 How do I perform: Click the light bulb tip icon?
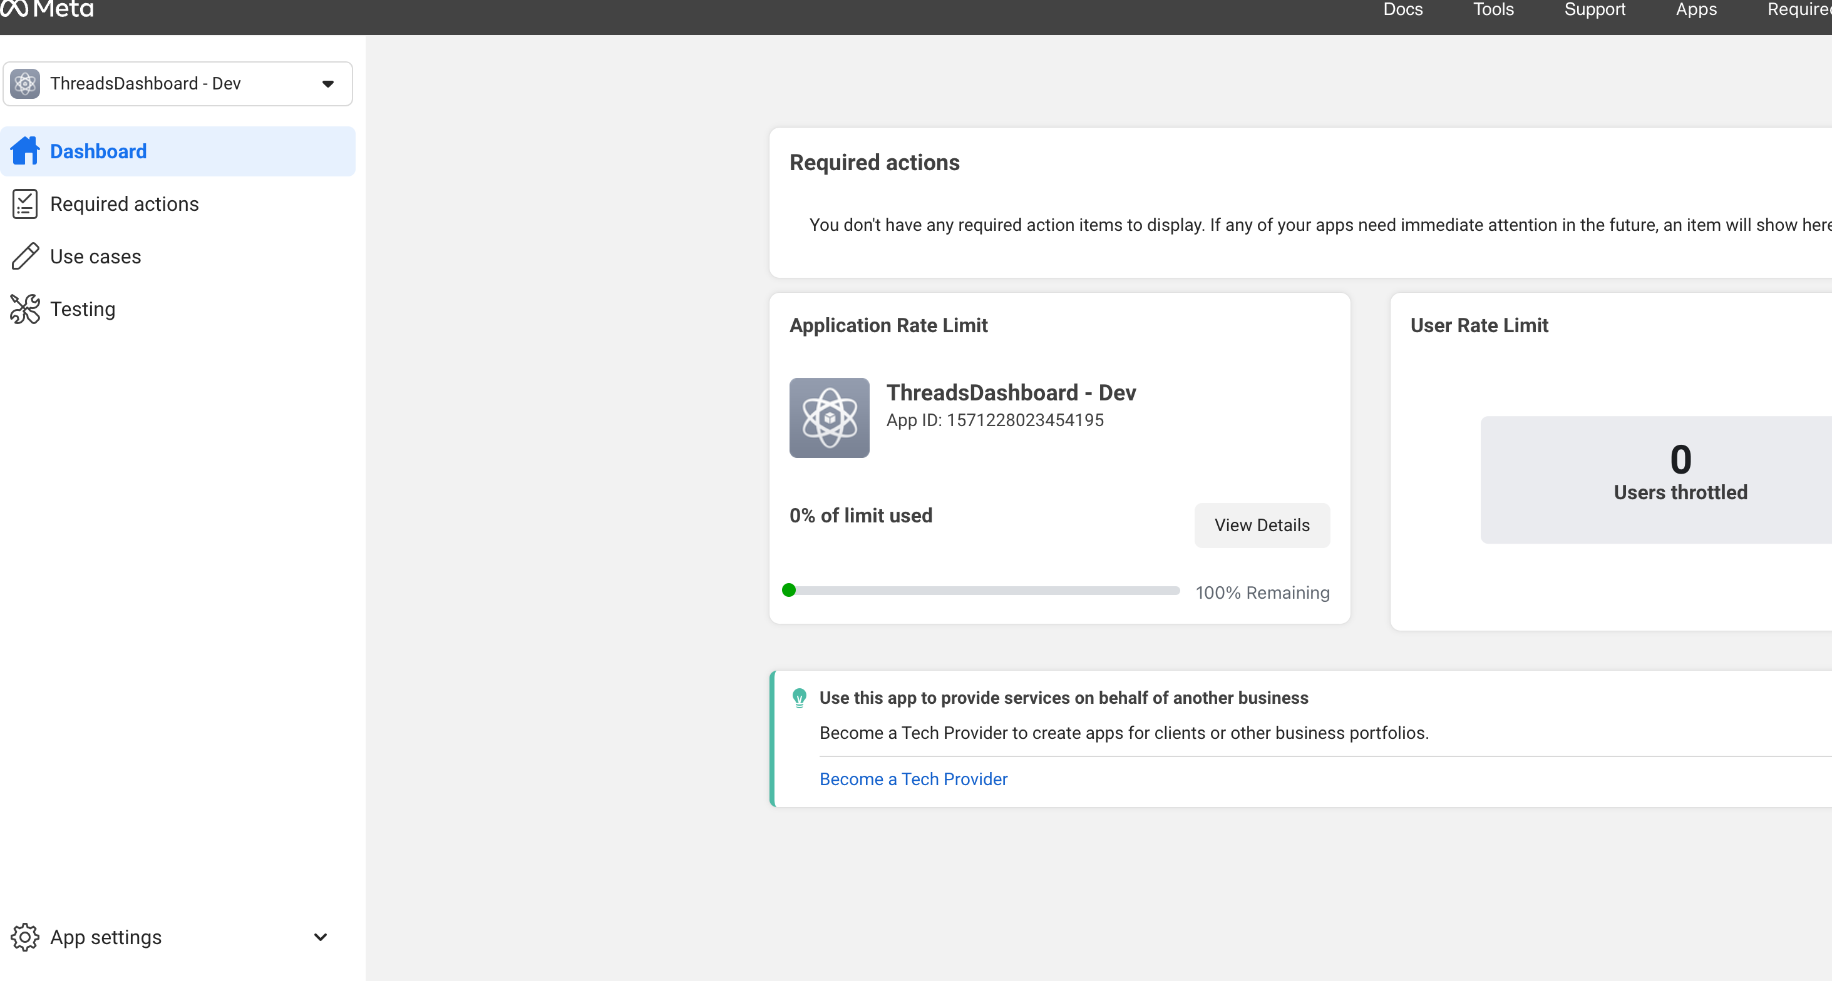point(800,699)
